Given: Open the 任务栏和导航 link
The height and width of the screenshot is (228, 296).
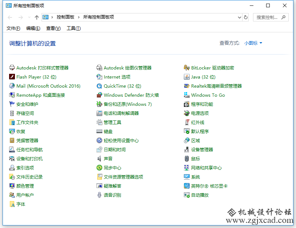Looking at the screenshot, I should [29, 149].
